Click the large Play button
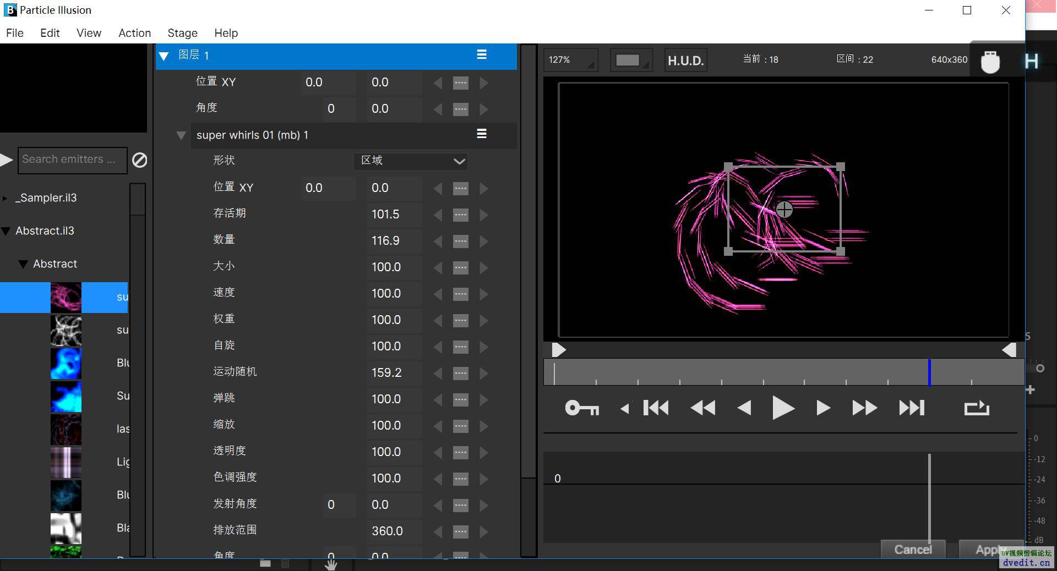The image size is (1057, 571). click(x=782, y=408)
